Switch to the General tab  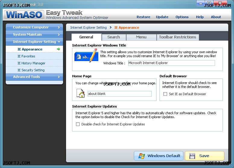point(87,37)
